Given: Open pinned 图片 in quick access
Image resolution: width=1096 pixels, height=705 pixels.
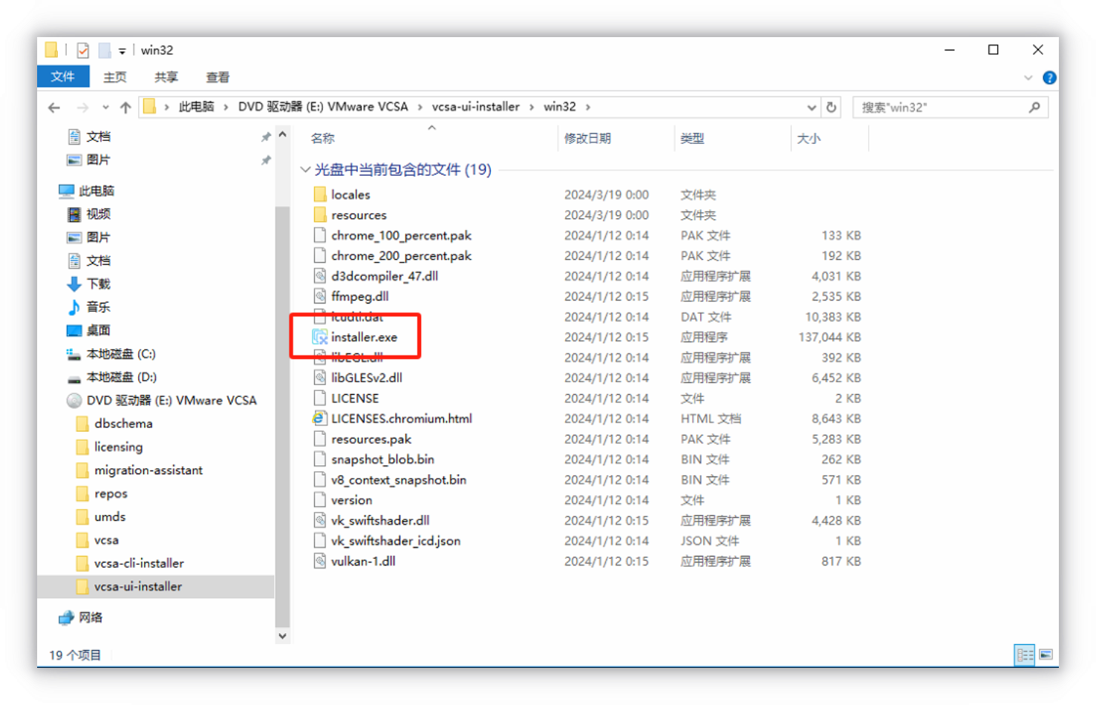Looking at the screenshot, I should (98, 160).
